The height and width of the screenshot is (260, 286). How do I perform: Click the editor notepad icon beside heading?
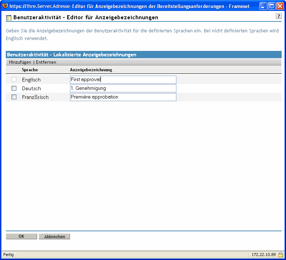click(x=9, y=18)
